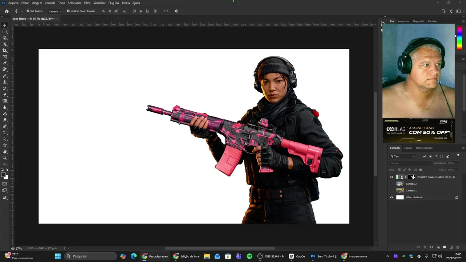
Task: Select the Custom Shape star tool
Action: coord(5,145)
